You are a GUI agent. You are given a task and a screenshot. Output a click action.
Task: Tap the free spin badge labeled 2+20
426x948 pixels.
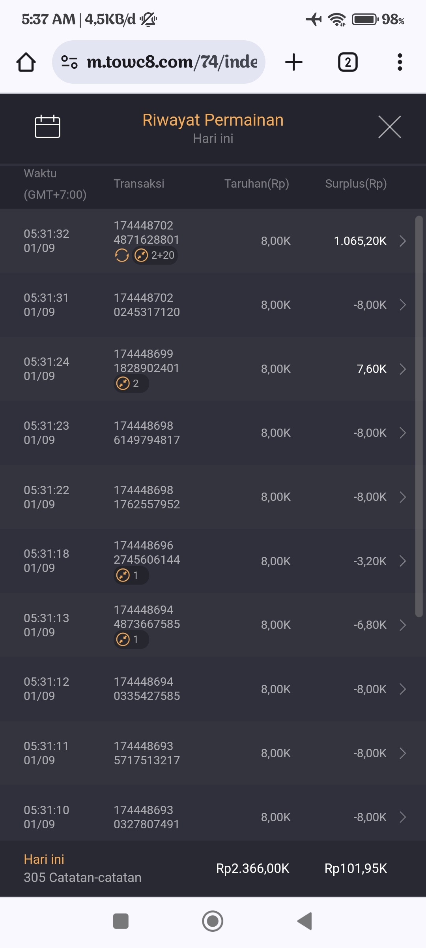[155, 256]
